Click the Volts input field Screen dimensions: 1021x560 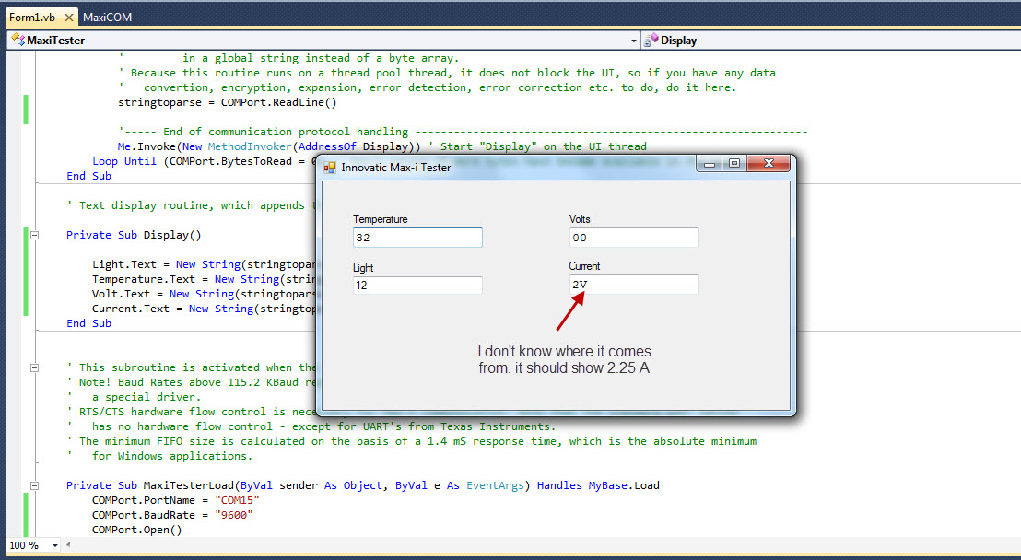click(x=634, y=238)
